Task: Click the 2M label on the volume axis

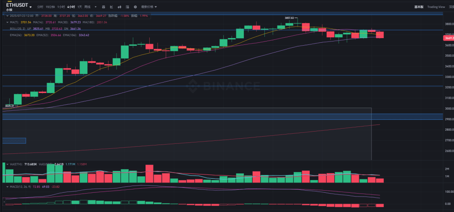Action: [447, 169]
